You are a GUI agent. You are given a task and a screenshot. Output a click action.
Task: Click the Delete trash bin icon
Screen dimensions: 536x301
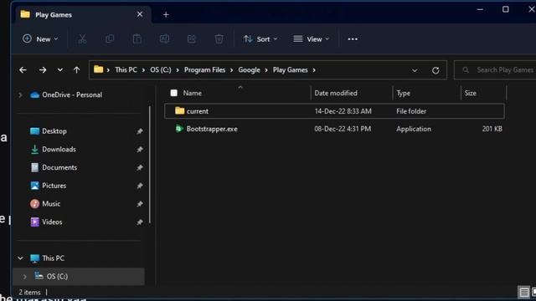tap(219, 39)
